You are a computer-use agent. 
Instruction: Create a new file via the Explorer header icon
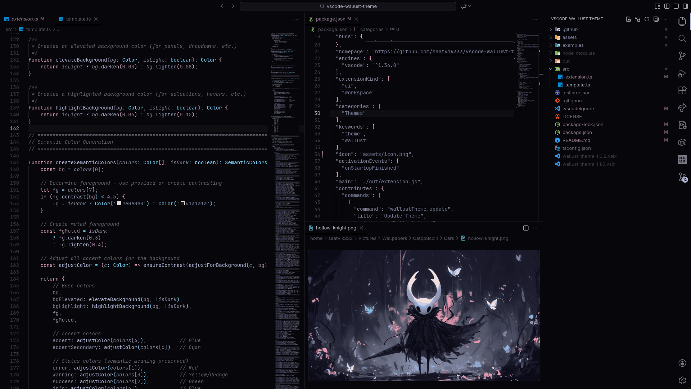tap(629, 20)
